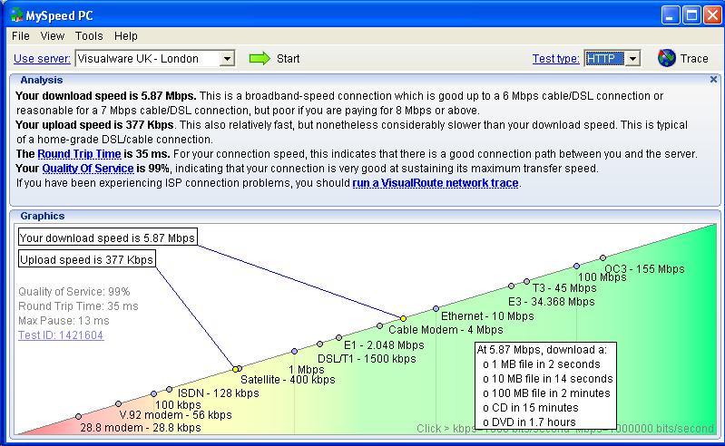Click the Start button label
This screenshot has width=725, height=446.
(288, 59)
